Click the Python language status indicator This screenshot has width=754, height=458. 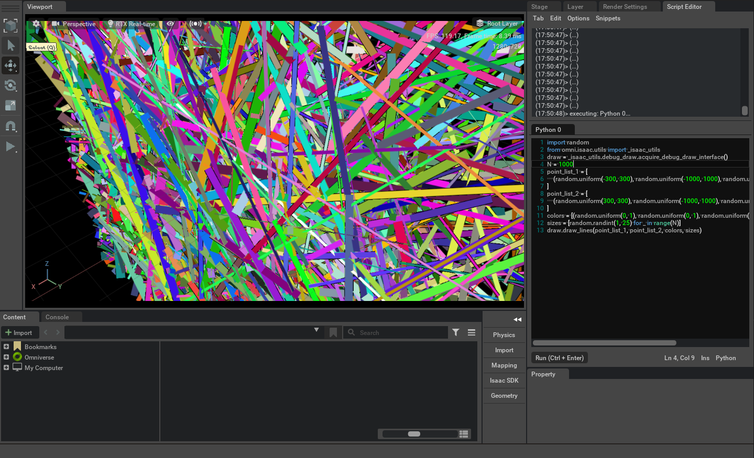click(726, 358)
